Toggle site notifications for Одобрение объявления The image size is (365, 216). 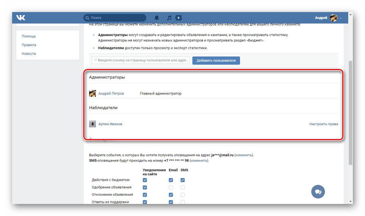[145, 187]
